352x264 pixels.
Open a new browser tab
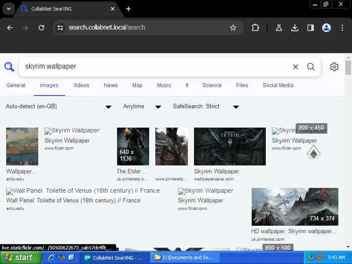[128, 9]
